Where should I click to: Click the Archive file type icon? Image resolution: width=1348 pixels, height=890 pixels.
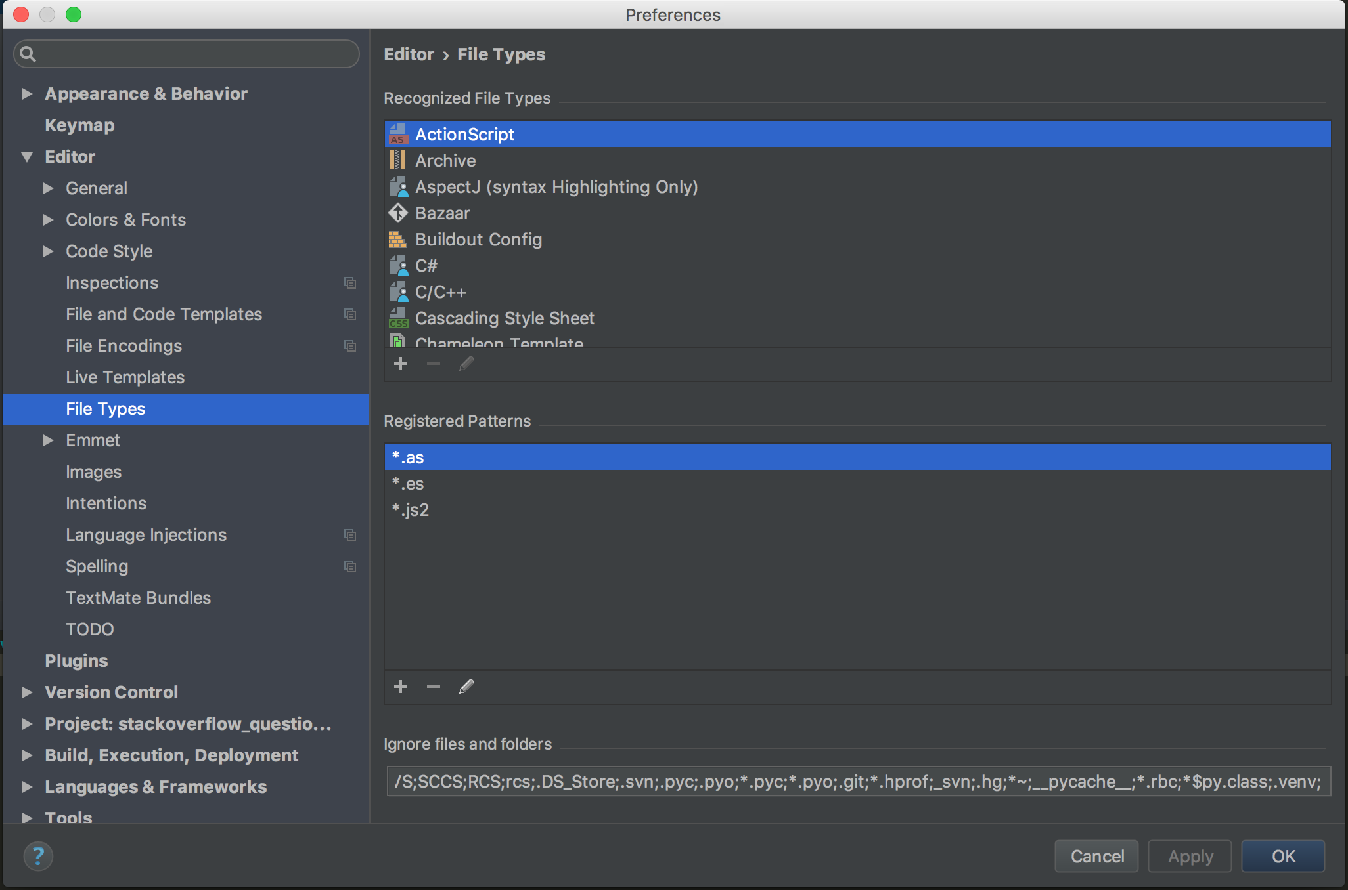(398, 160)
